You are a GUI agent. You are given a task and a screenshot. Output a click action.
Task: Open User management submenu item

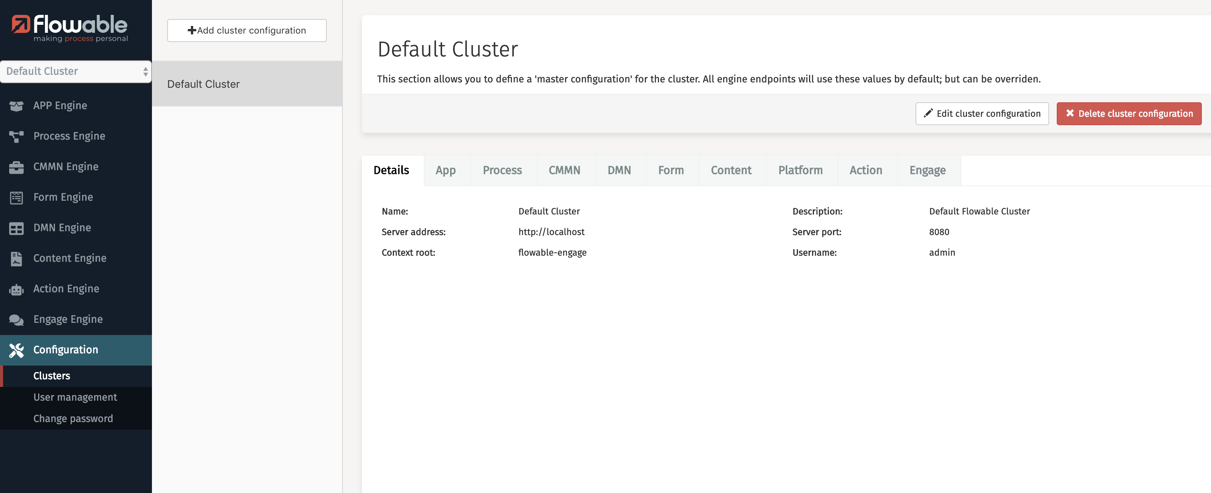[75, 397]
